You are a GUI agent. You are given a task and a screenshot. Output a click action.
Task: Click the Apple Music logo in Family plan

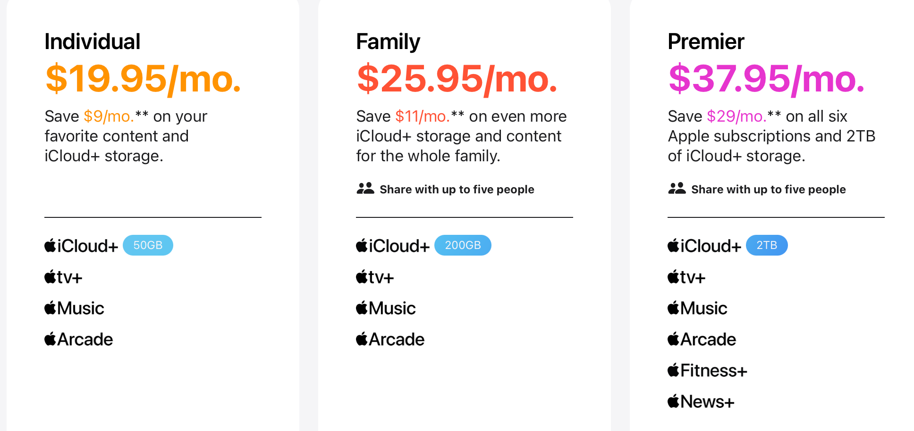(386, 308)
